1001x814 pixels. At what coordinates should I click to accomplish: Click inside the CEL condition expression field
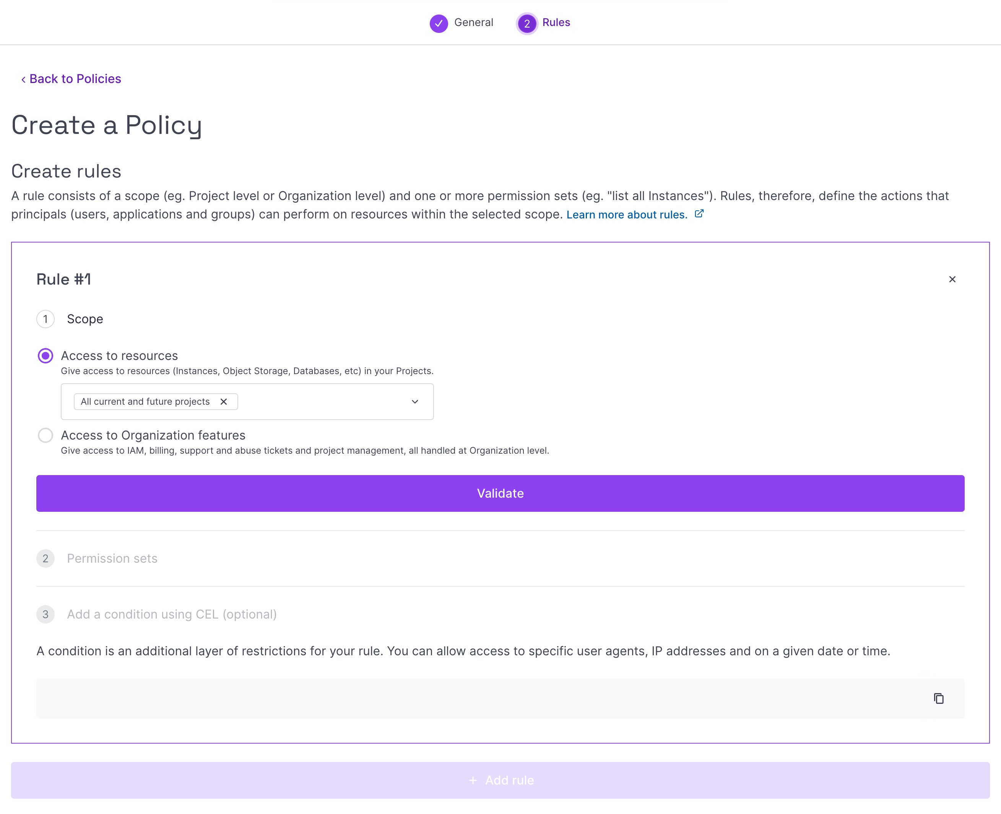pyautogui.click(x=469, y=698)
